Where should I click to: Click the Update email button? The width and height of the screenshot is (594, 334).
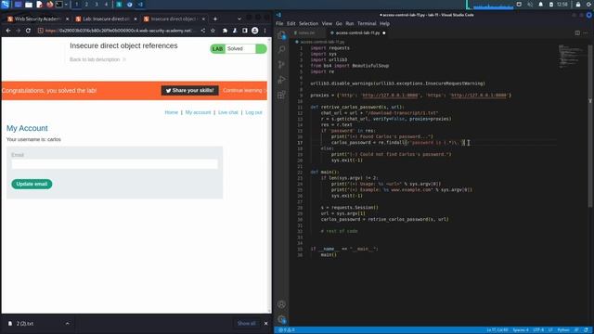tap(32, 184)
